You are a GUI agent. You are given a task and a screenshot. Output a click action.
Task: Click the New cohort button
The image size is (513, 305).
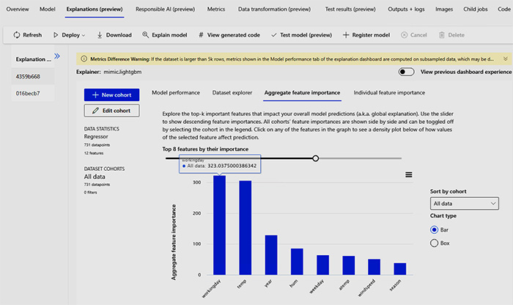pyautogui.click(x=111, y=95)
